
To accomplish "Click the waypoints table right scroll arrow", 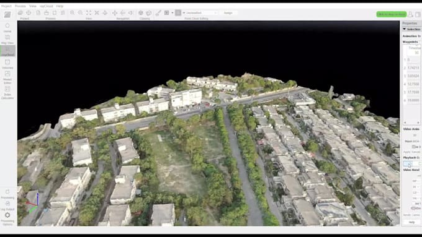I will click(418, 123).
